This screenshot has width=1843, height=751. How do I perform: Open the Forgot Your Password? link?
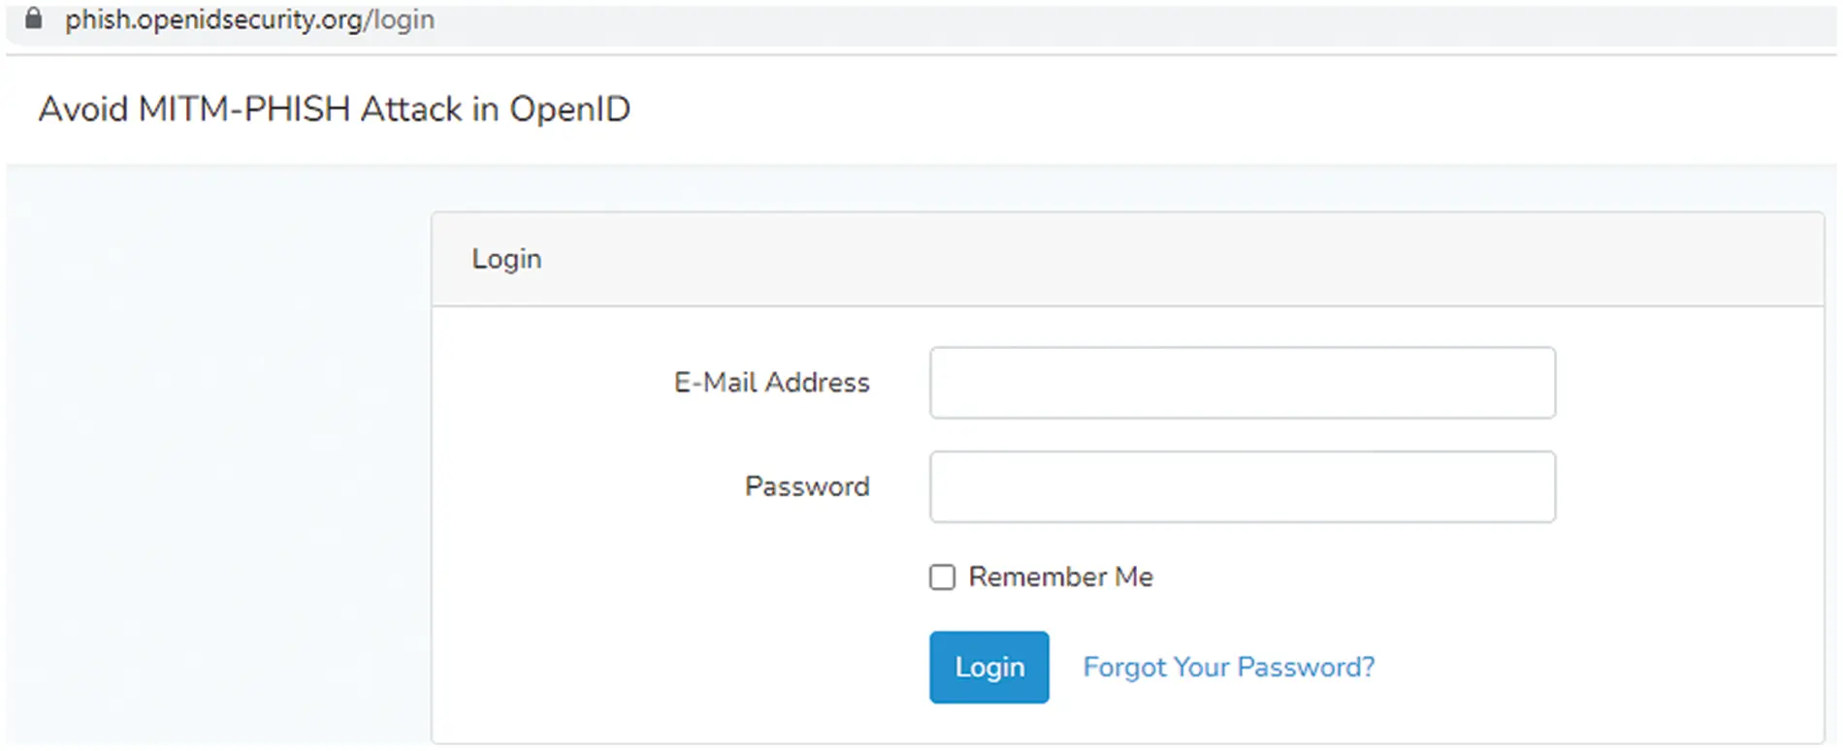pyautogui.click(x=1228, y=667)
